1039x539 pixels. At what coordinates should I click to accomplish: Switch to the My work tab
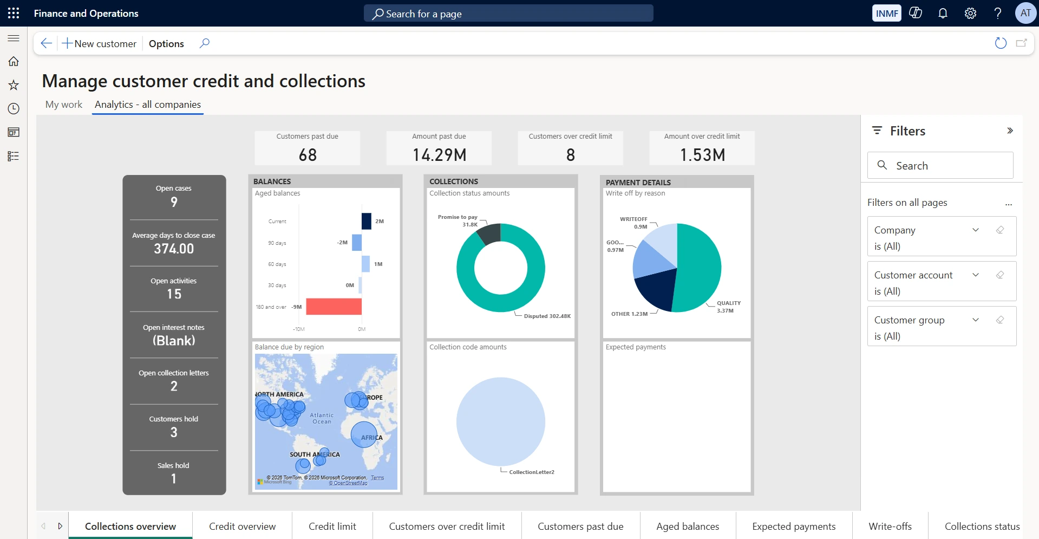64,105
